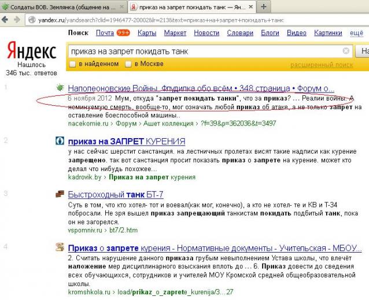
Task: Open the ещё services dropdown
Action: click(x=356, y=33)
